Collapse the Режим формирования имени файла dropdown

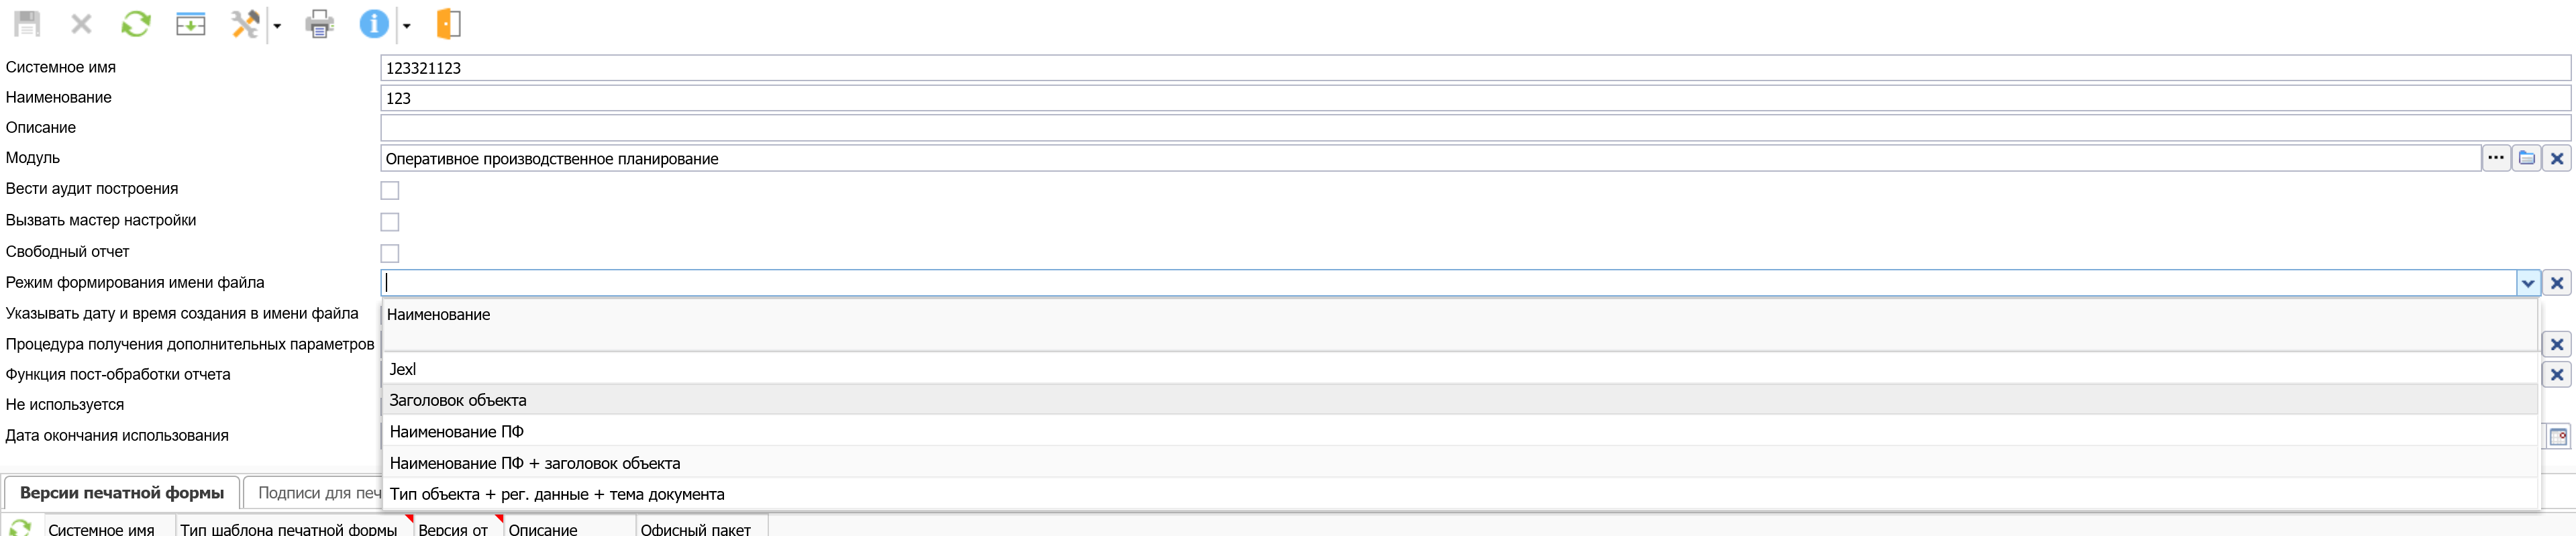click(x=2527, y=283)
